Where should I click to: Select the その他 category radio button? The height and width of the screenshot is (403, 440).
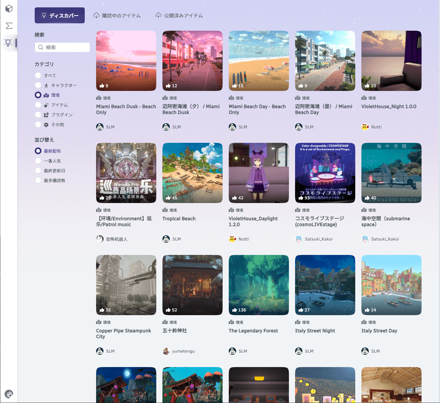coord(38,124)
